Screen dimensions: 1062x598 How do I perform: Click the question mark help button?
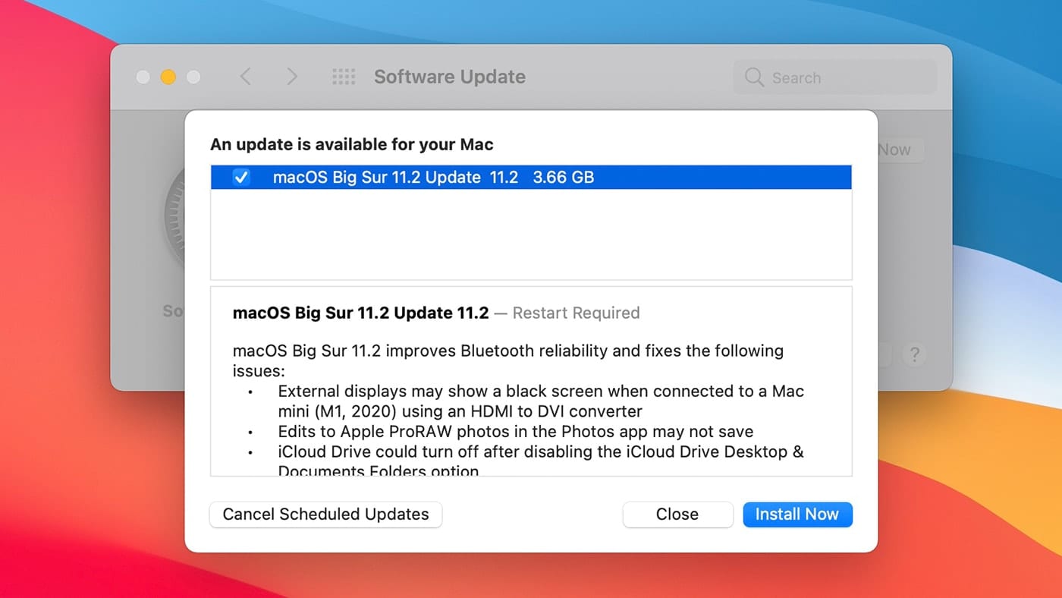click(915, 354)
